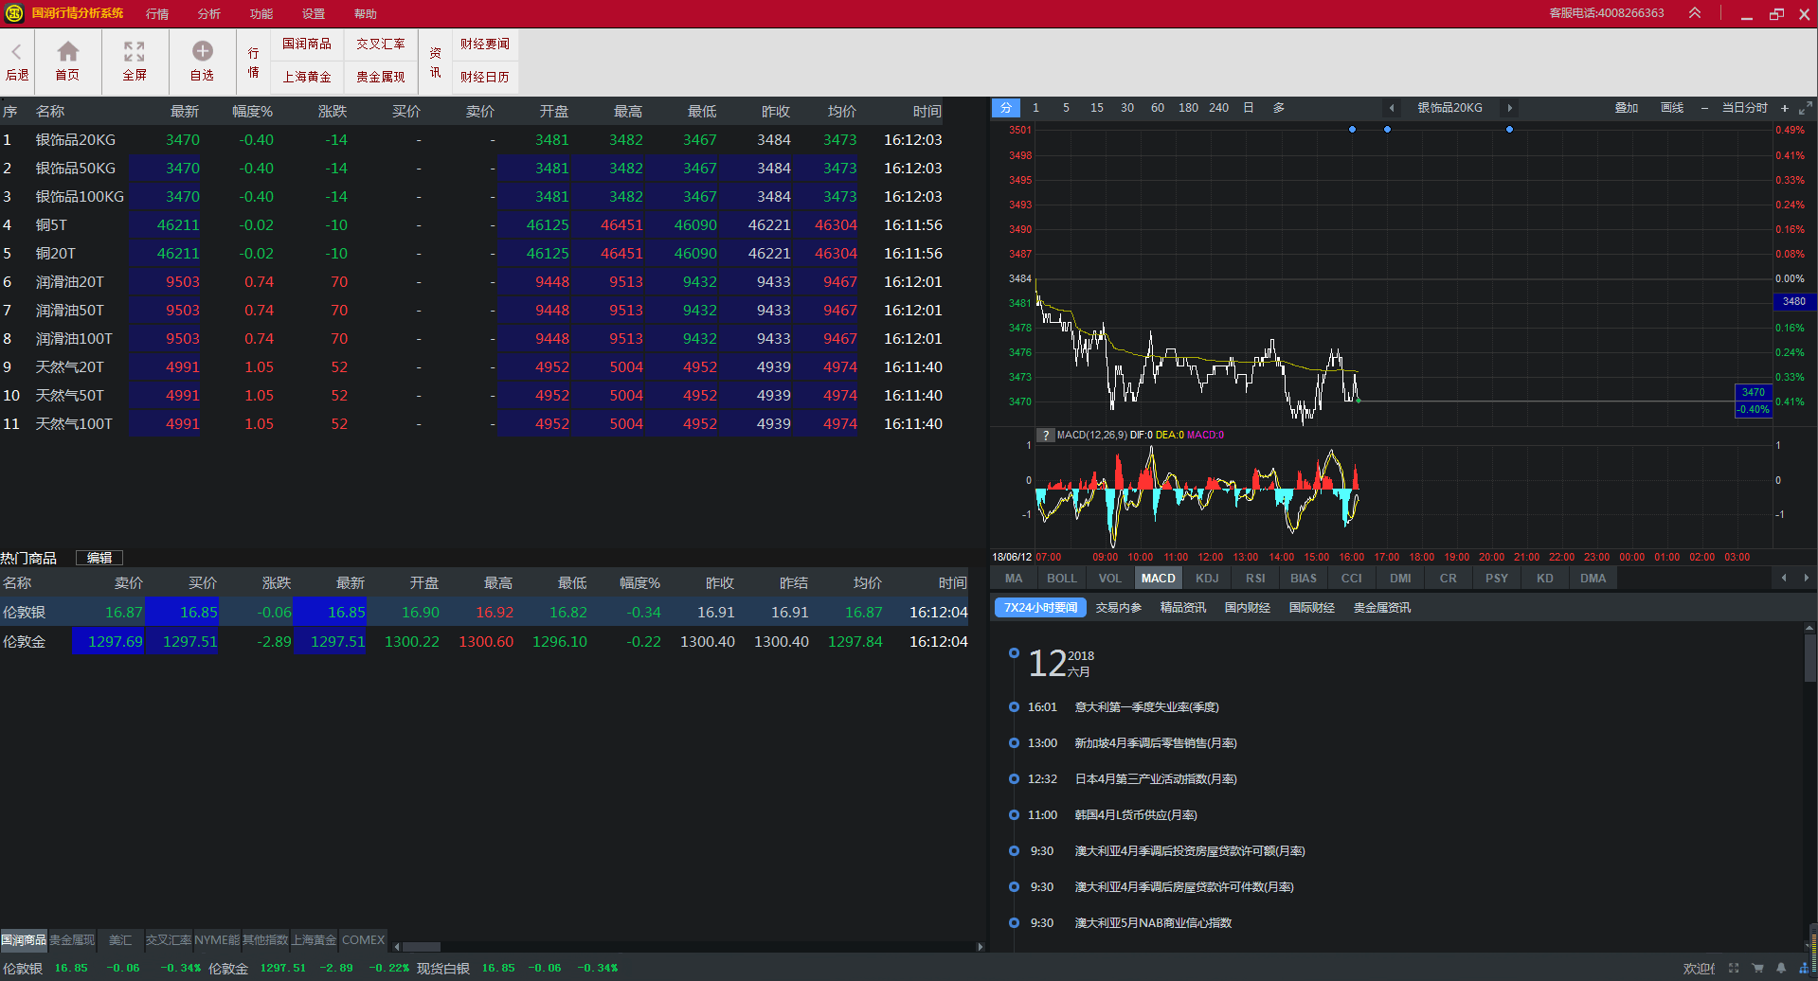Open the MACD help question mark icon

tap(1045, 436)
